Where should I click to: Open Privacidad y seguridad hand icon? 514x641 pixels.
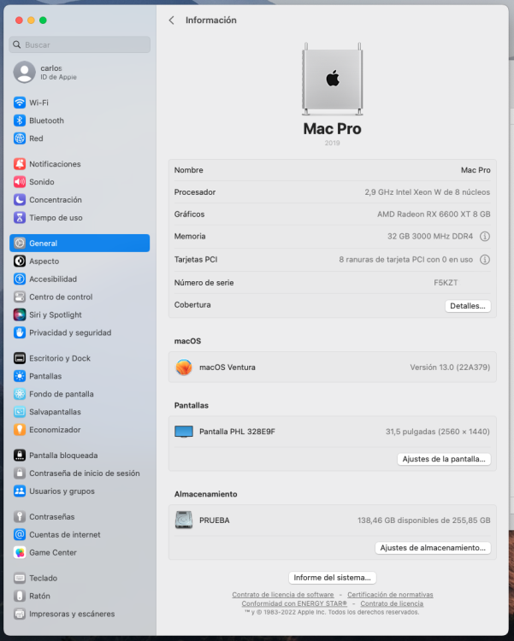[x=19, y=332]
